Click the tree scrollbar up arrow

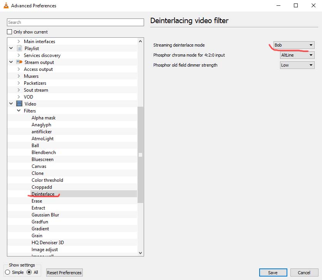(140, 41)
